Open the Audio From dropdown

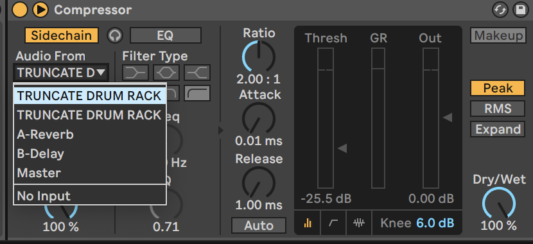(61, 73)
